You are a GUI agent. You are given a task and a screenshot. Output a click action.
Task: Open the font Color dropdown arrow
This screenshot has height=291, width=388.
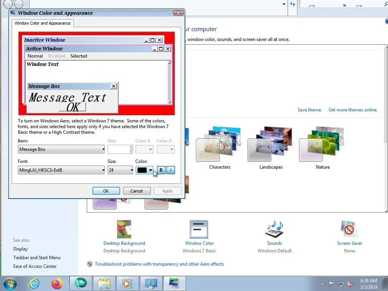[150, 170]
